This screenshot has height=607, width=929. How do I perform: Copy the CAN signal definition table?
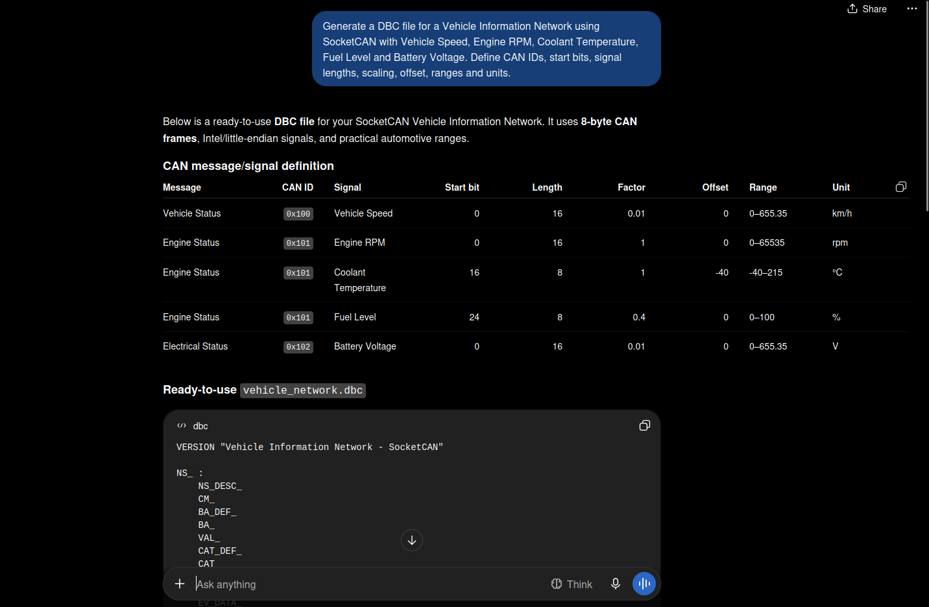[x=901, y=187]
